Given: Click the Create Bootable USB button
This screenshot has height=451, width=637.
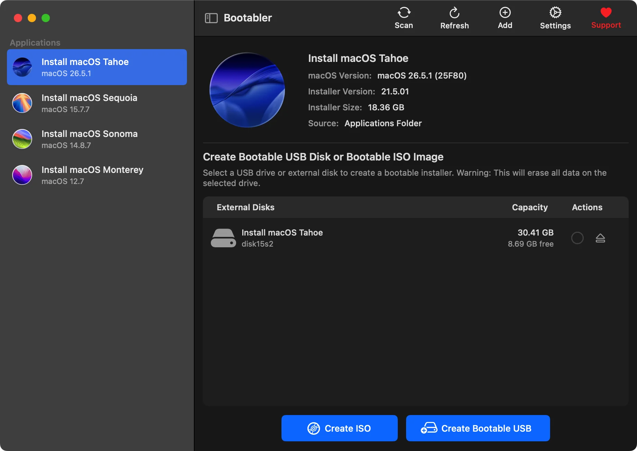Looking at the screenshot, I should click(478, 428).
